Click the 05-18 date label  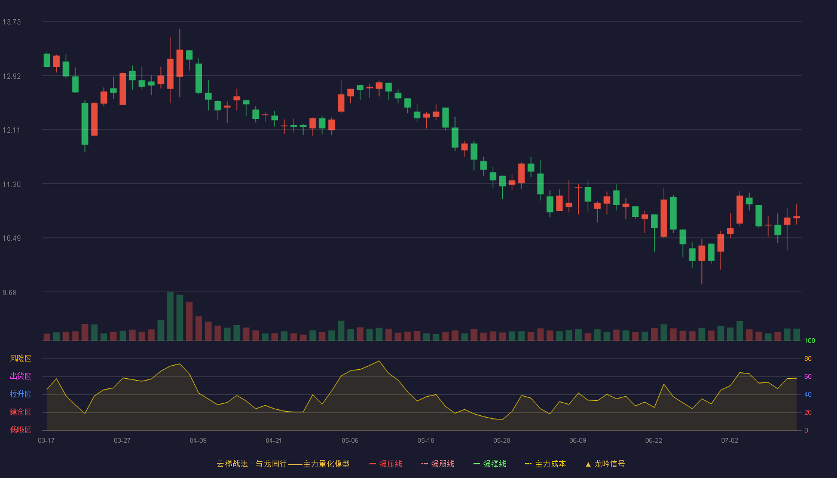(426, 440)
